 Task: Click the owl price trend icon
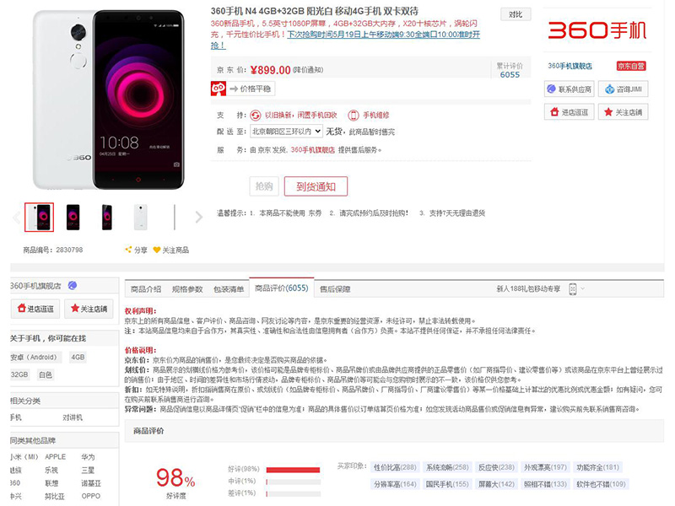pos(219,89)
